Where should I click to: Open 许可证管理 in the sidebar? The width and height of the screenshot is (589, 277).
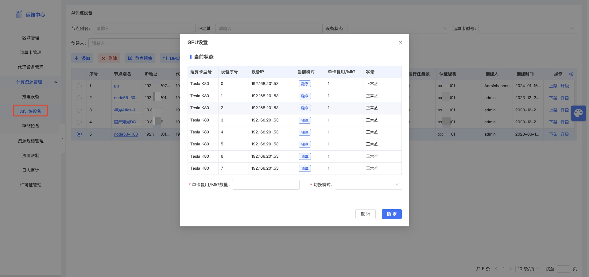(31, 185)
